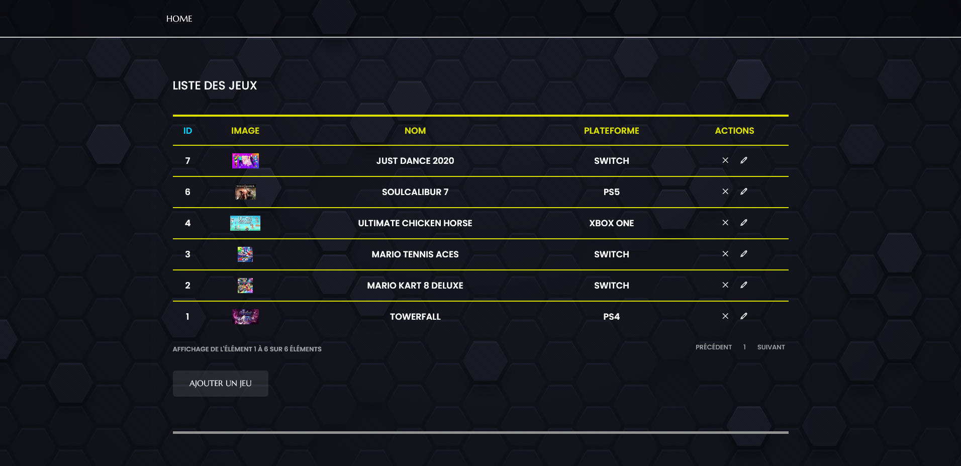
Task: Open the Just Dance 2020 thumbnail image
Action: pyautogui.click(x=245, y=161)
